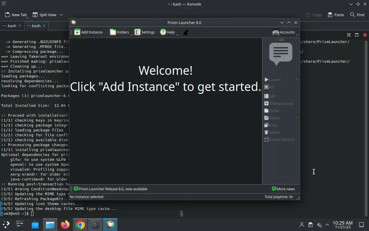Click the More news button
This screenshot has height=231, width=369.
tap(283, 189)
